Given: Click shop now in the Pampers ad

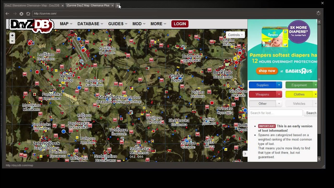Looking at the screenshot, I should [267, 71].
